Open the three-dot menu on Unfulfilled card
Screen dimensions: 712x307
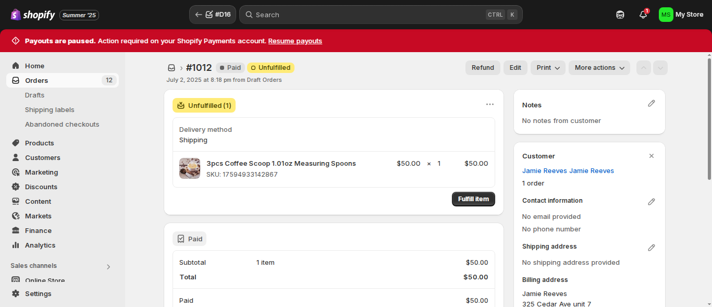490,104
